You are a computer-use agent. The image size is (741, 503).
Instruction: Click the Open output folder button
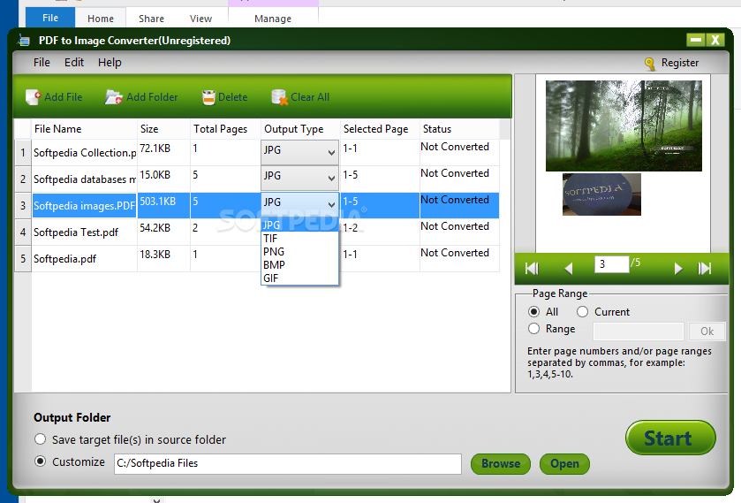pos(564,464)
